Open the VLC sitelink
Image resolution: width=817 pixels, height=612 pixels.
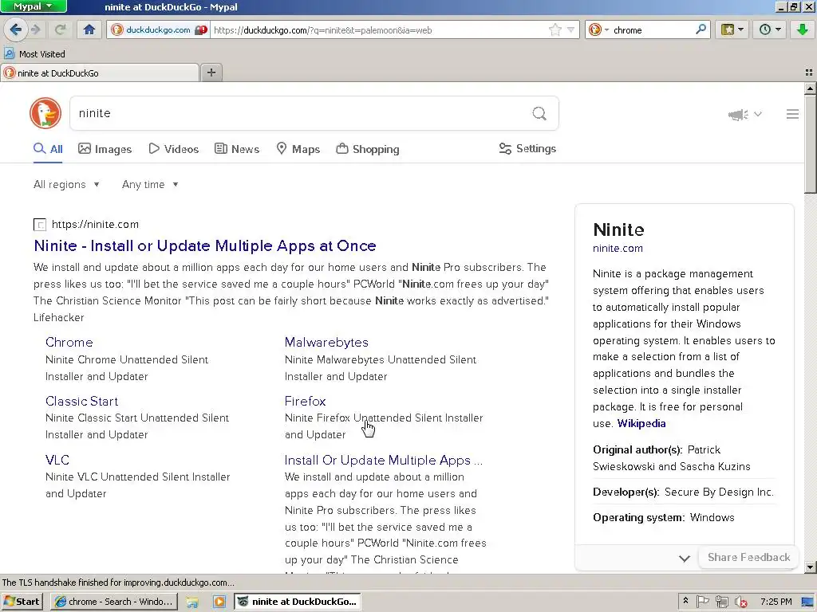coord(57,460)
